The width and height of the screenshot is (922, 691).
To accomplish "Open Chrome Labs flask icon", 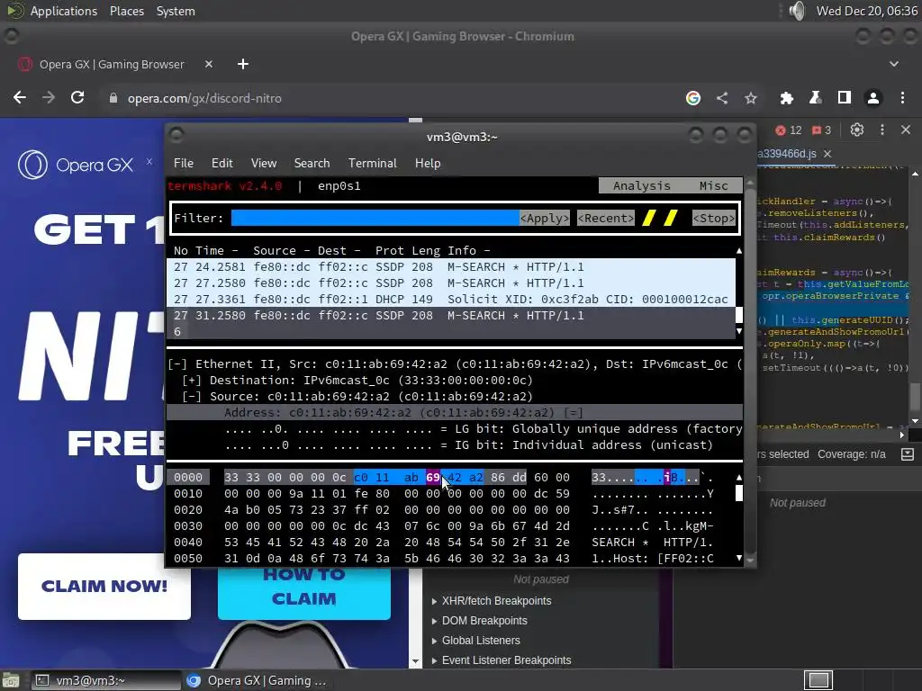I will tap(815, 98).
